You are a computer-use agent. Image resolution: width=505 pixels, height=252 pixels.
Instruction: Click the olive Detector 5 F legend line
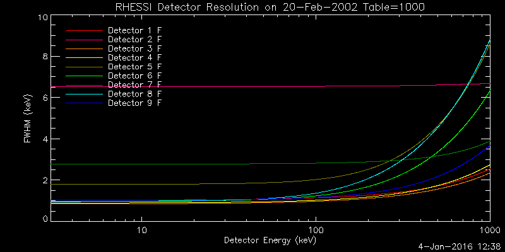click(83, 66)
